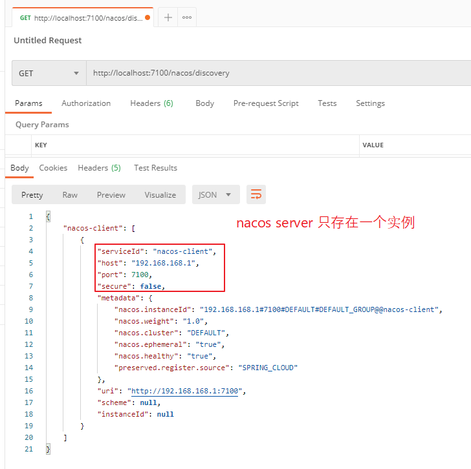Click the "metadata" key on line 8
This screenshot has height=469, width=471.
coord(118,298)
